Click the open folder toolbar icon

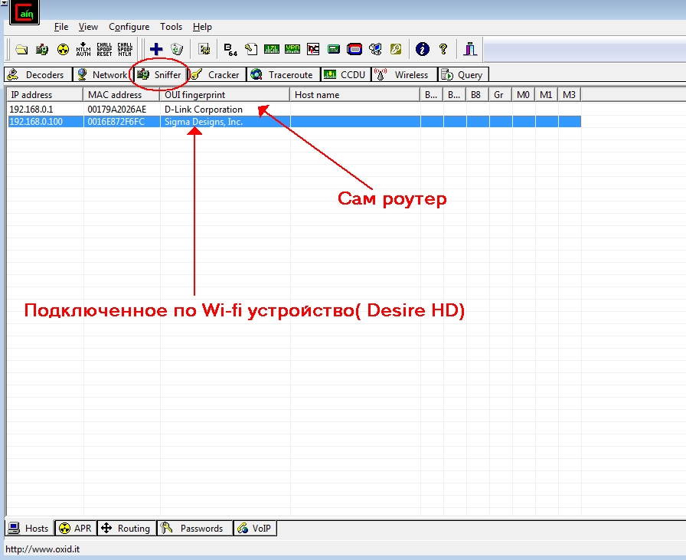tap(21, 49)
